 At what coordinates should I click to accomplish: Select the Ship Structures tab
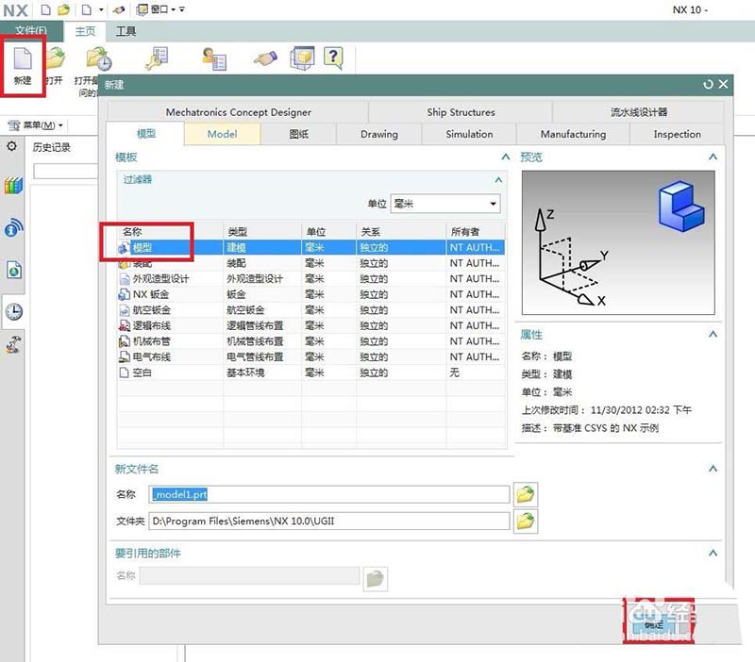click(461, 112)
